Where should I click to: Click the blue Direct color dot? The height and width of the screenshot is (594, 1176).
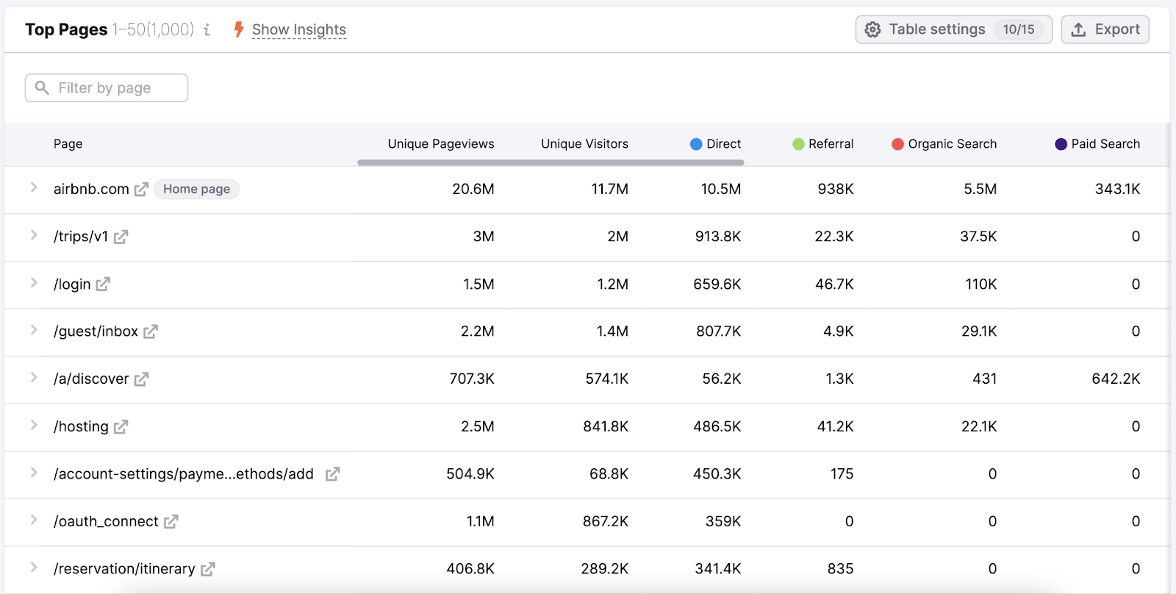696,144
